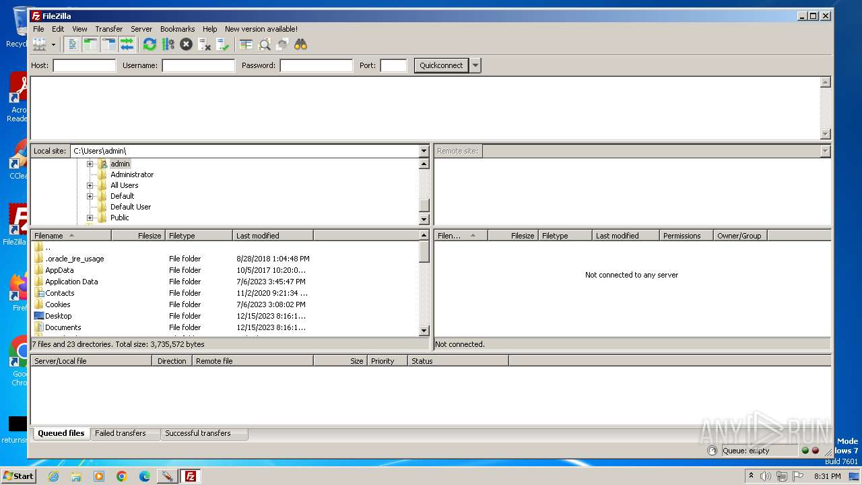Expand the All Users tree node
The height and width of the screenshot is (485, 862).
[x=90, y=185]
